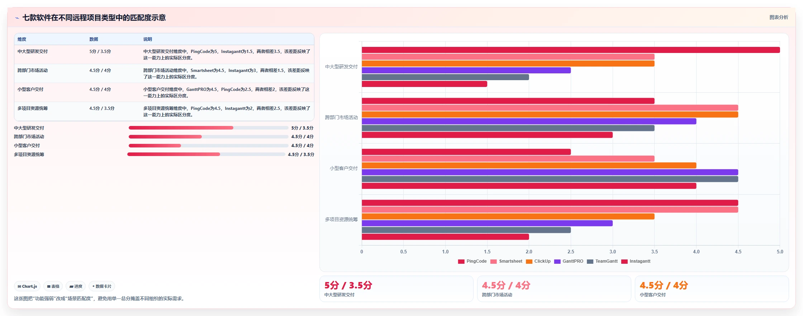Click the 5分 / 3.5分 table data cell

100,52
